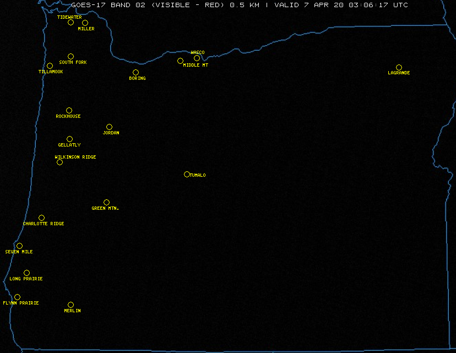
Task: Click the GOES-17 Band 02 title text
Action: [x=240, y=5]
